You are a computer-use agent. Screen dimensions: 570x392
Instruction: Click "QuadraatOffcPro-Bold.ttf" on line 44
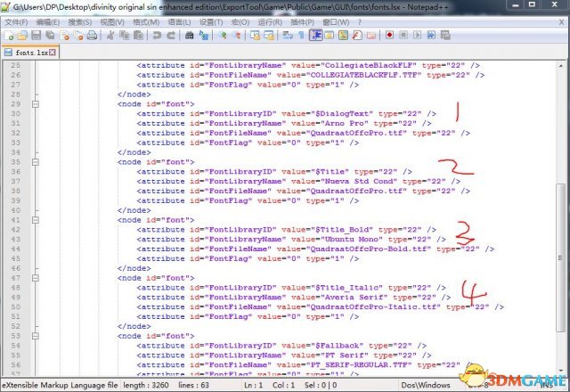pos(369,249)
